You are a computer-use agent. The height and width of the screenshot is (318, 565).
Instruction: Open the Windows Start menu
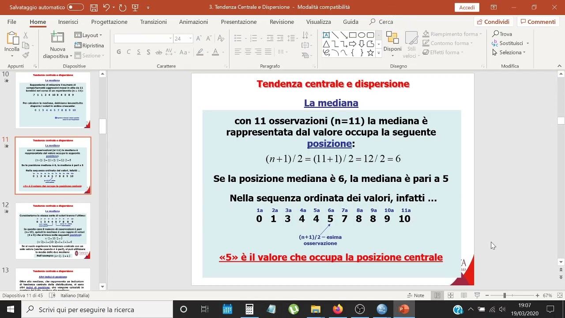(11, 310)
